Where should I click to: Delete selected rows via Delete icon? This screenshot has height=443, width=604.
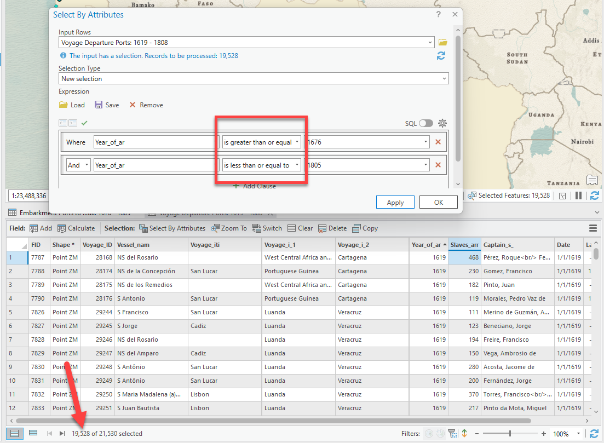click(323, 228)
